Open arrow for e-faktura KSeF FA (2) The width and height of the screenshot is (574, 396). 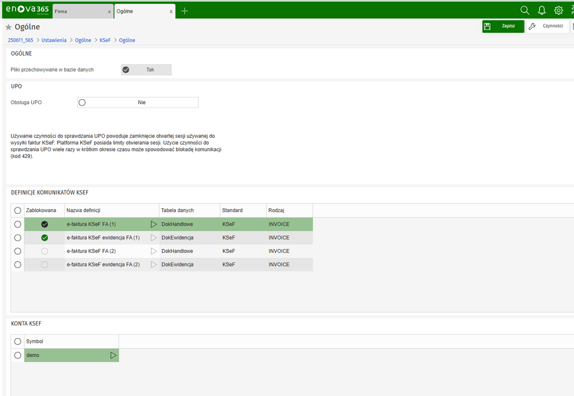[x=153, y=251]
